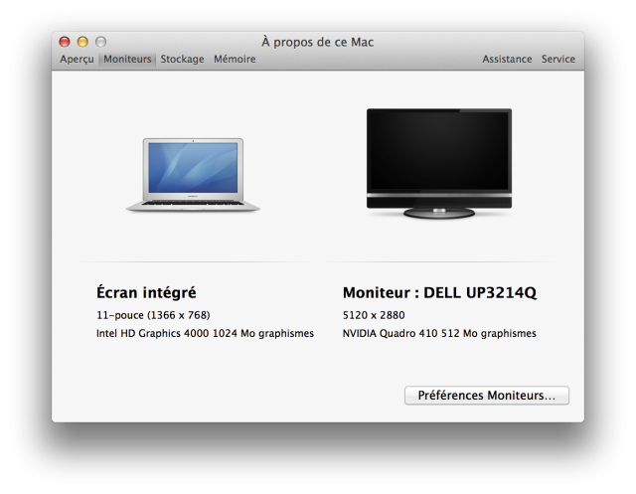Click the MacBook Air built-in display image
The height and width of the screenshot is (494, 636).
coord(193,175)
